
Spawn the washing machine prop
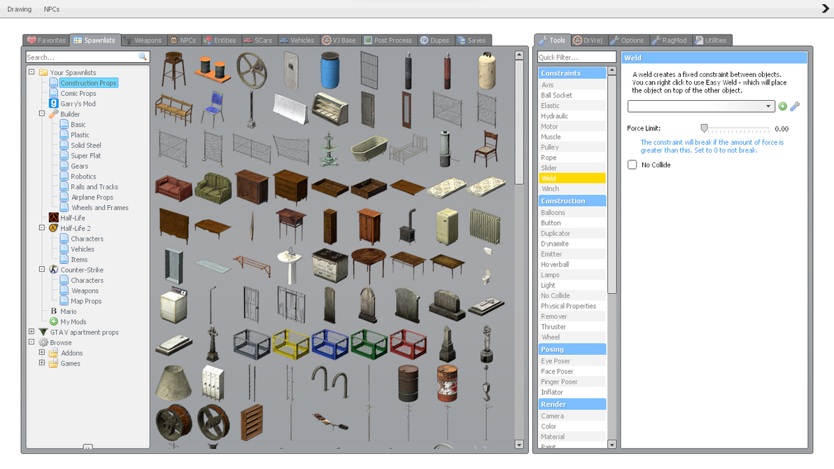pyautogui.click(x=174, y=305)
